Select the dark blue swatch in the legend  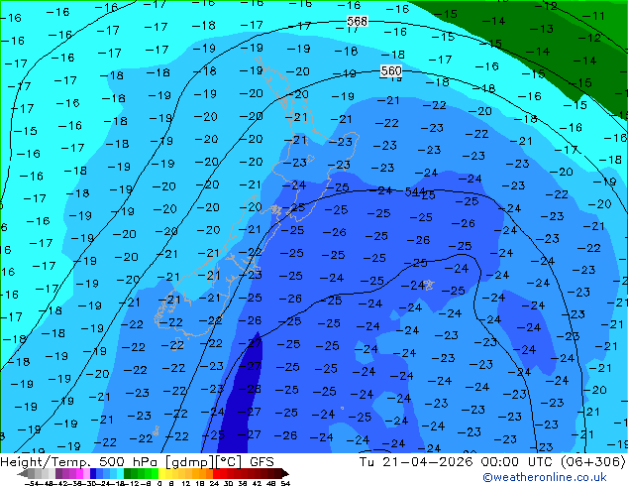click(93, 474)
